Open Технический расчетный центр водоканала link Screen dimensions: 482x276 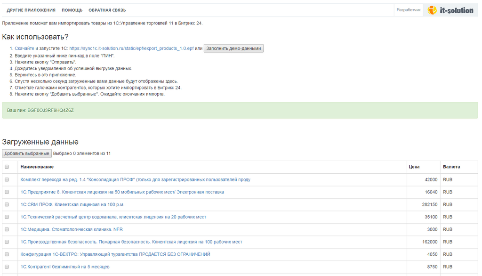click(113, 217)
